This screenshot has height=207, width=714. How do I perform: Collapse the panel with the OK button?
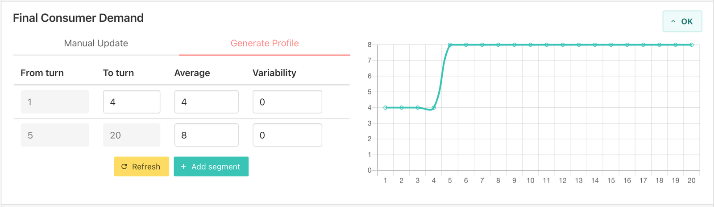point(682,21)
